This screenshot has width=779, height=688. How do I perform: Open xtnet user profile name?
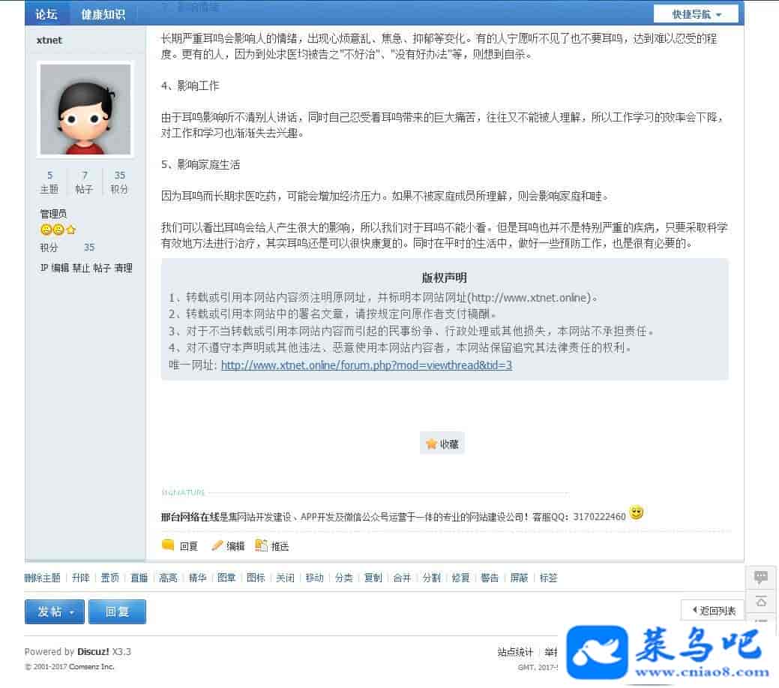click(49, 41)
